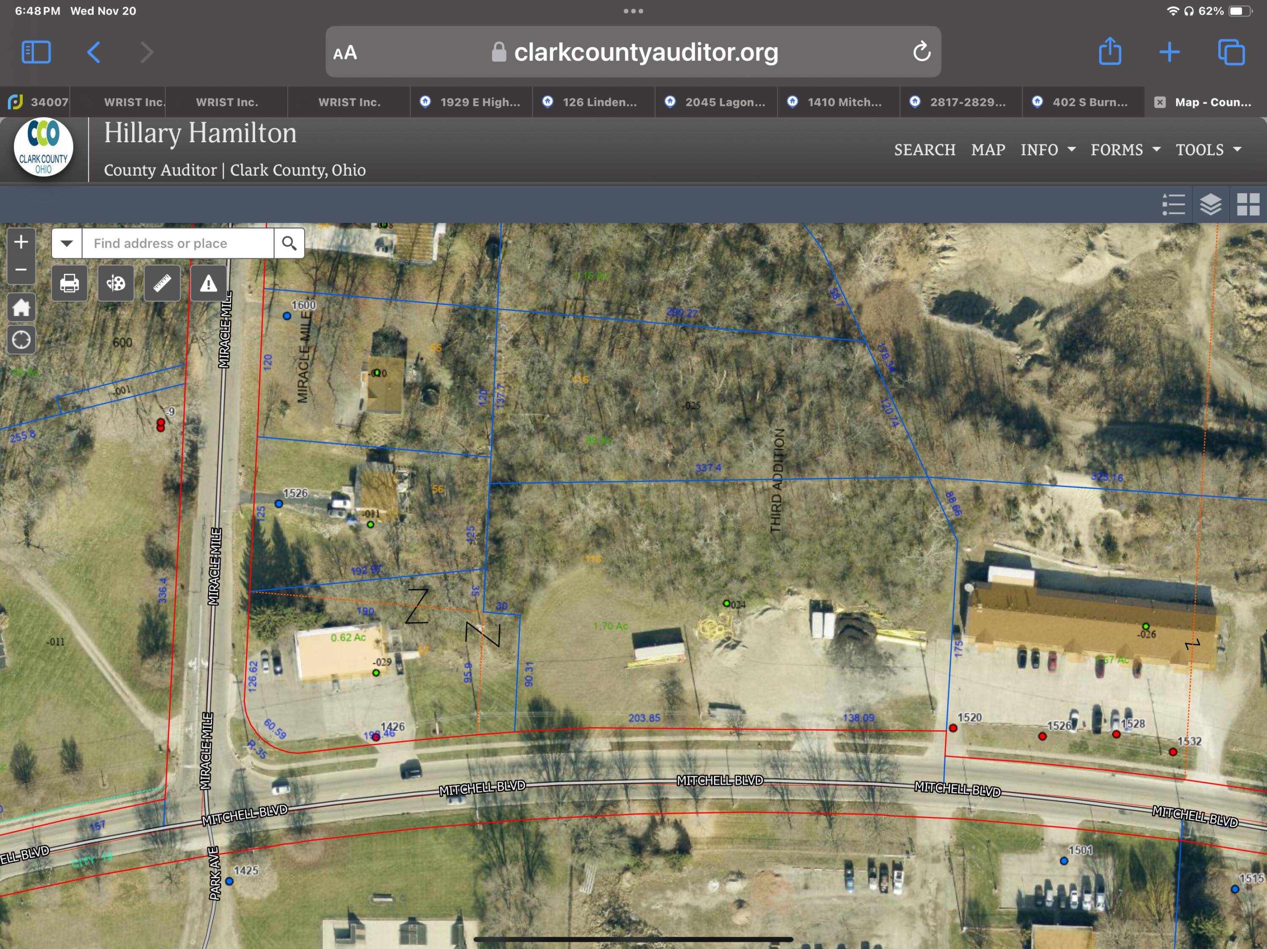Select address point 1600 on Miracle Mile
Viewport: 1267px width, 949px height.
(287, 315)
